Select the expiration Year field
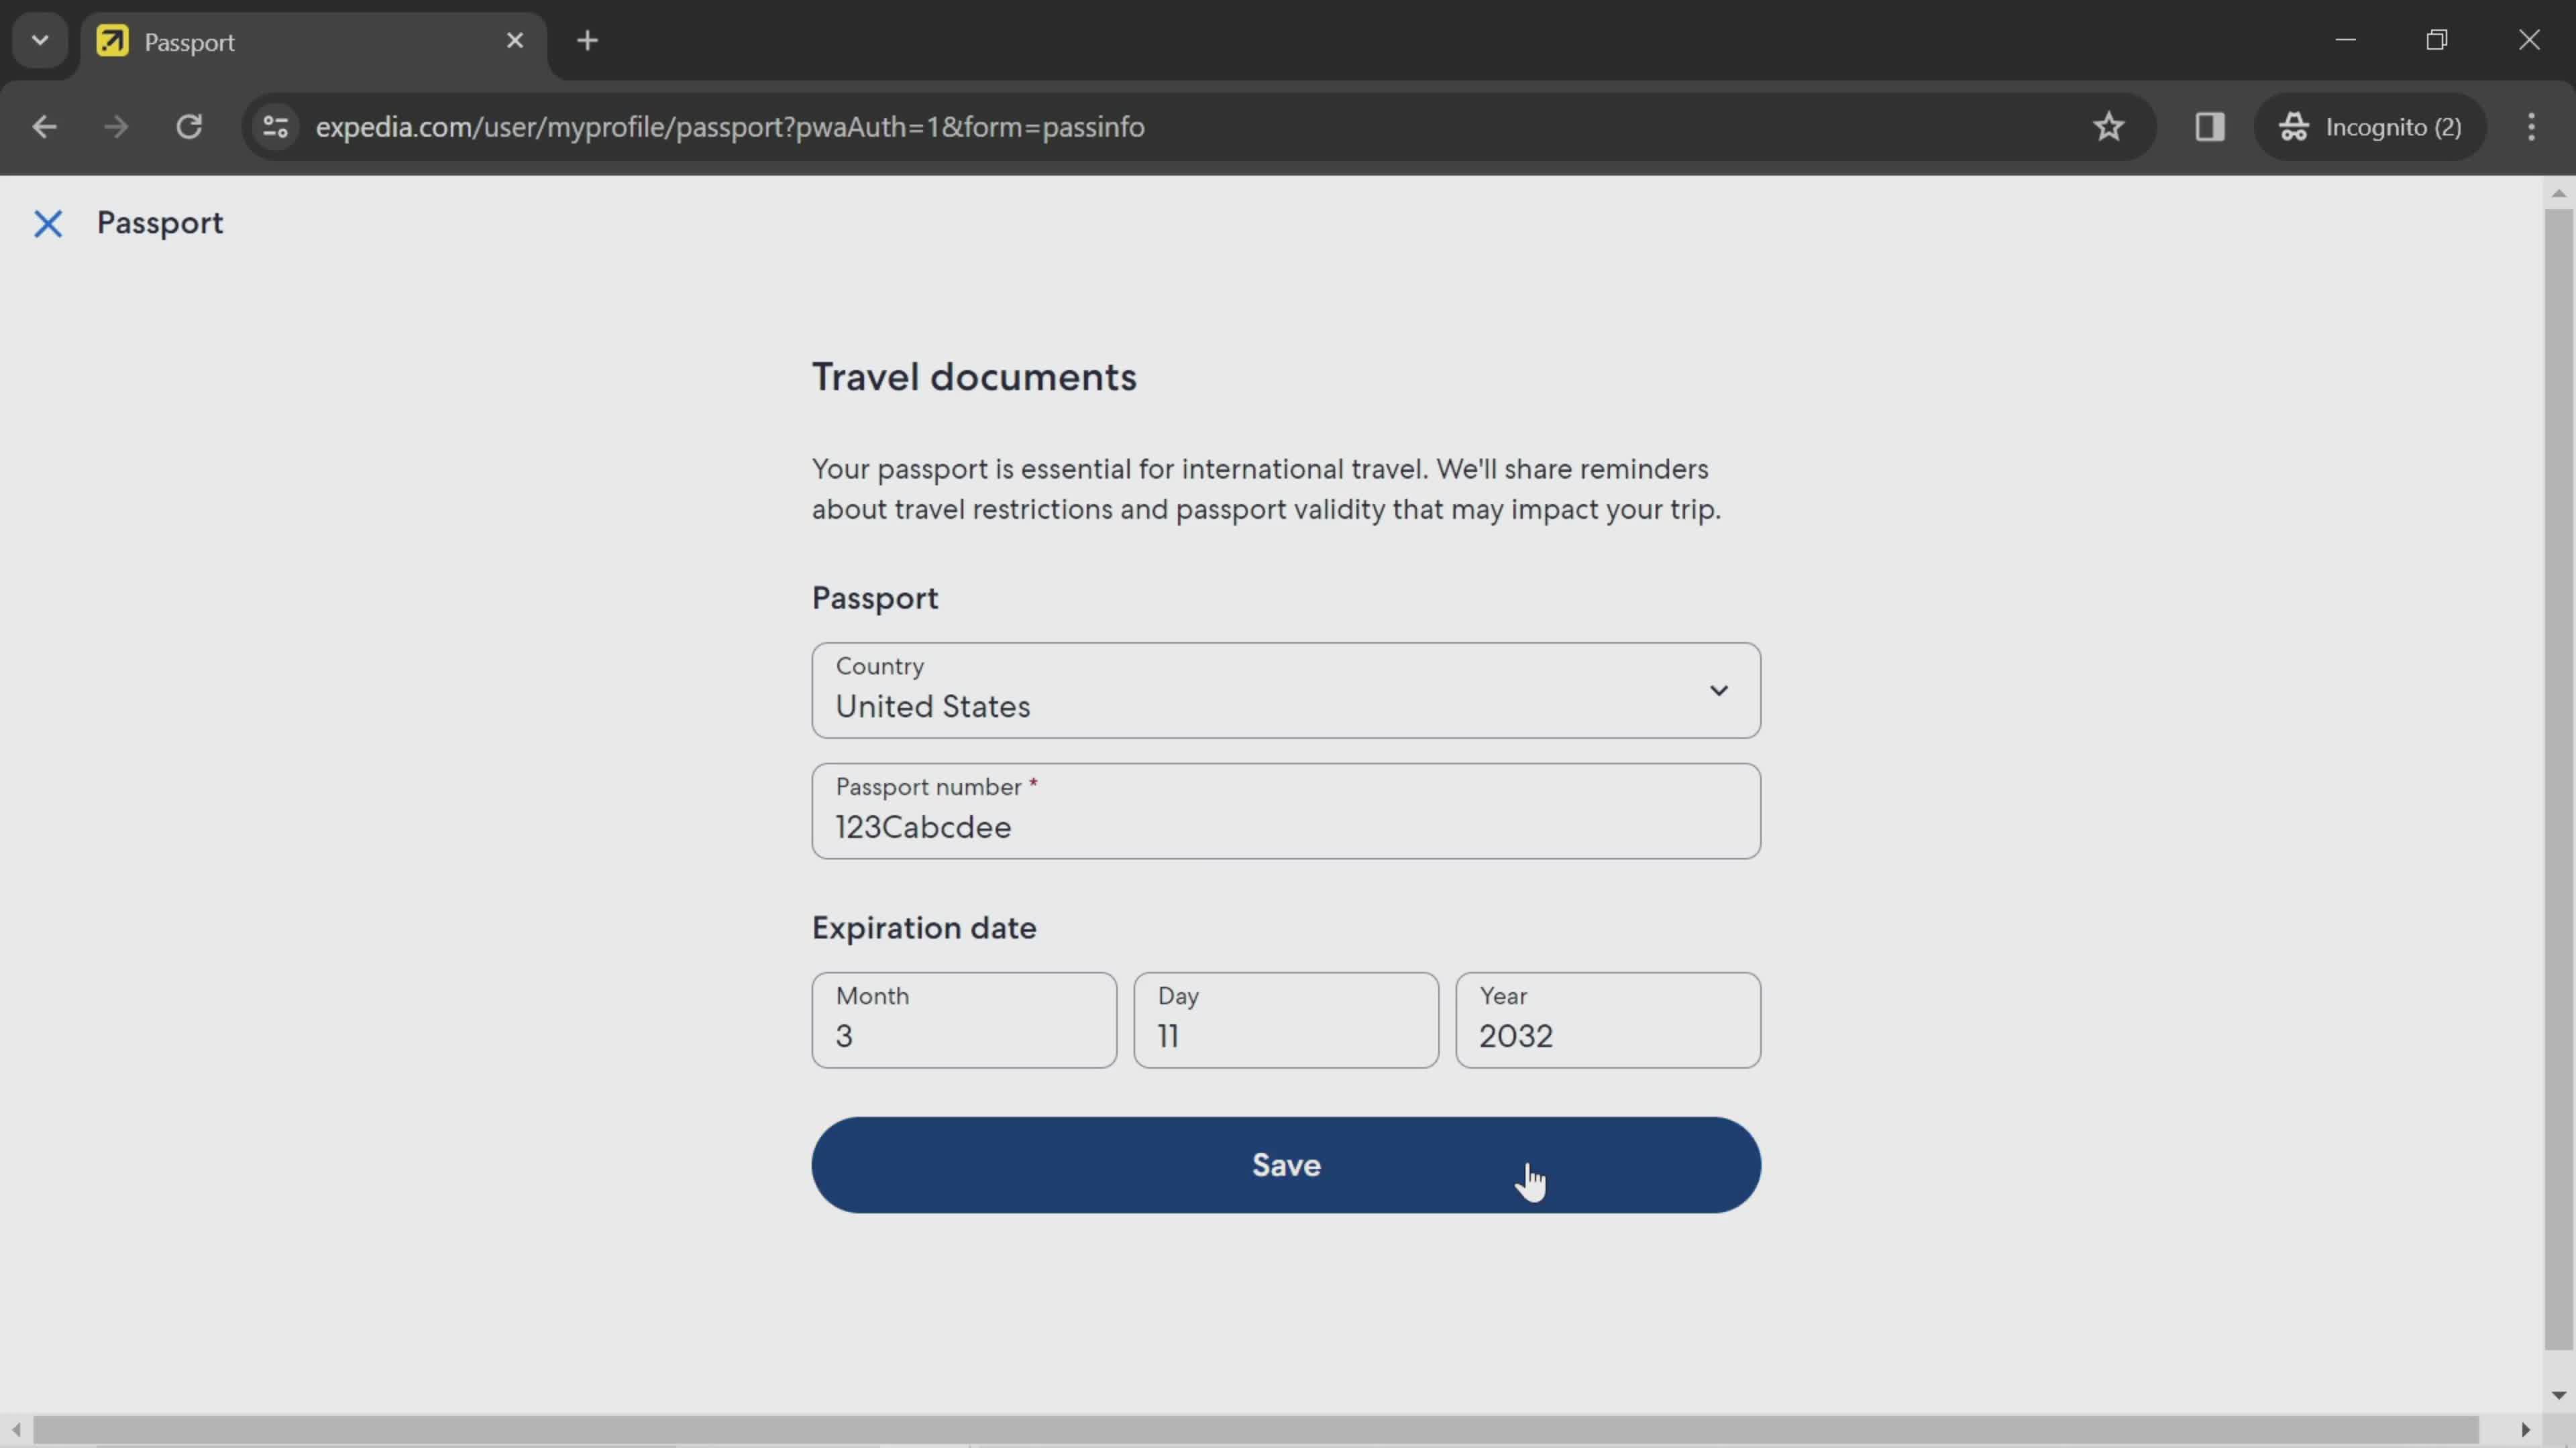 pyautogui.click(x=1608, y=1020)
